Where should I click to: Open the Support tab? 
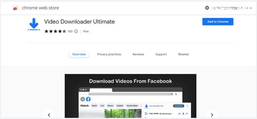(x=161, y=54)
